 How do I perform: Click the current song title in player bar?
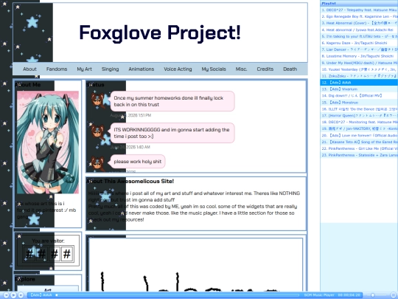coord(41,295)
